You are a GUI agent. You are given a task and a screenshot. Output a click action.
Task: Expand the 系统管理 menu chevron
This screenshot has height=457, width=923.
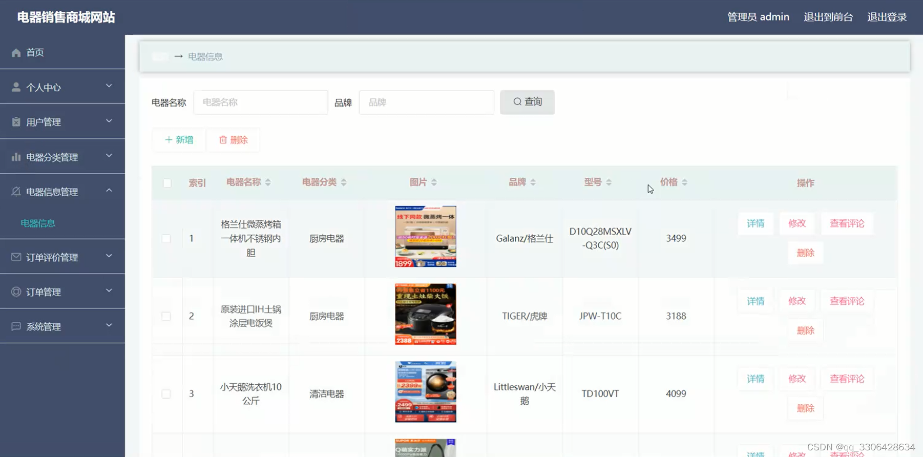pyautogui.click(x=109, y=325)
